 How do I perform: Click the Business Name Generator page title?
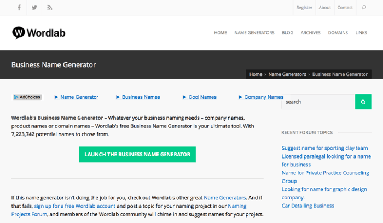pos(54,65)
